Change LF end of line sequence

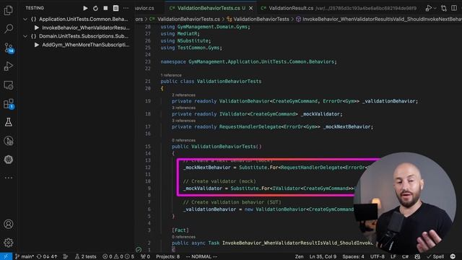click(x=393, y=256)
